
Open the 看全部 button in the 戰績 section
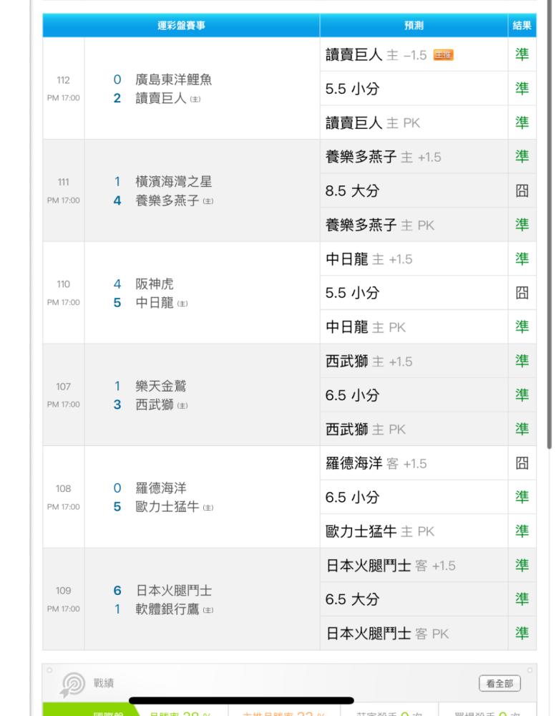coord(499,684)
